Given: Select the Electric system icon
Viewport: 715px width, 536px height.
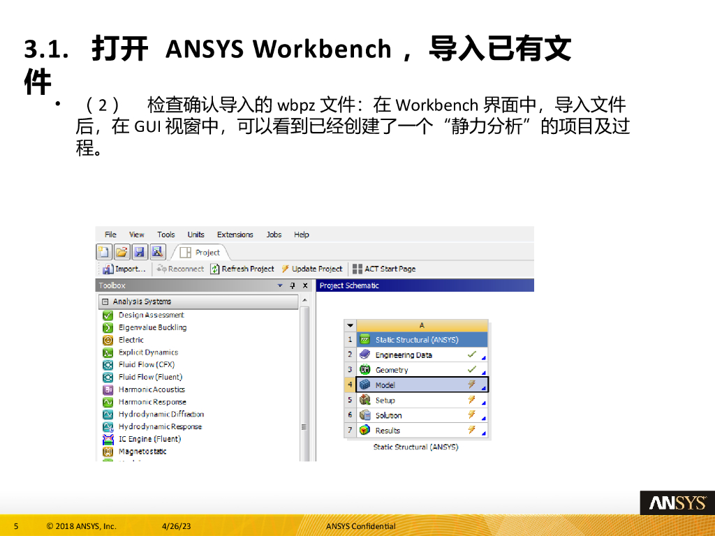Looking at the screenshot, I should [108, 340].
